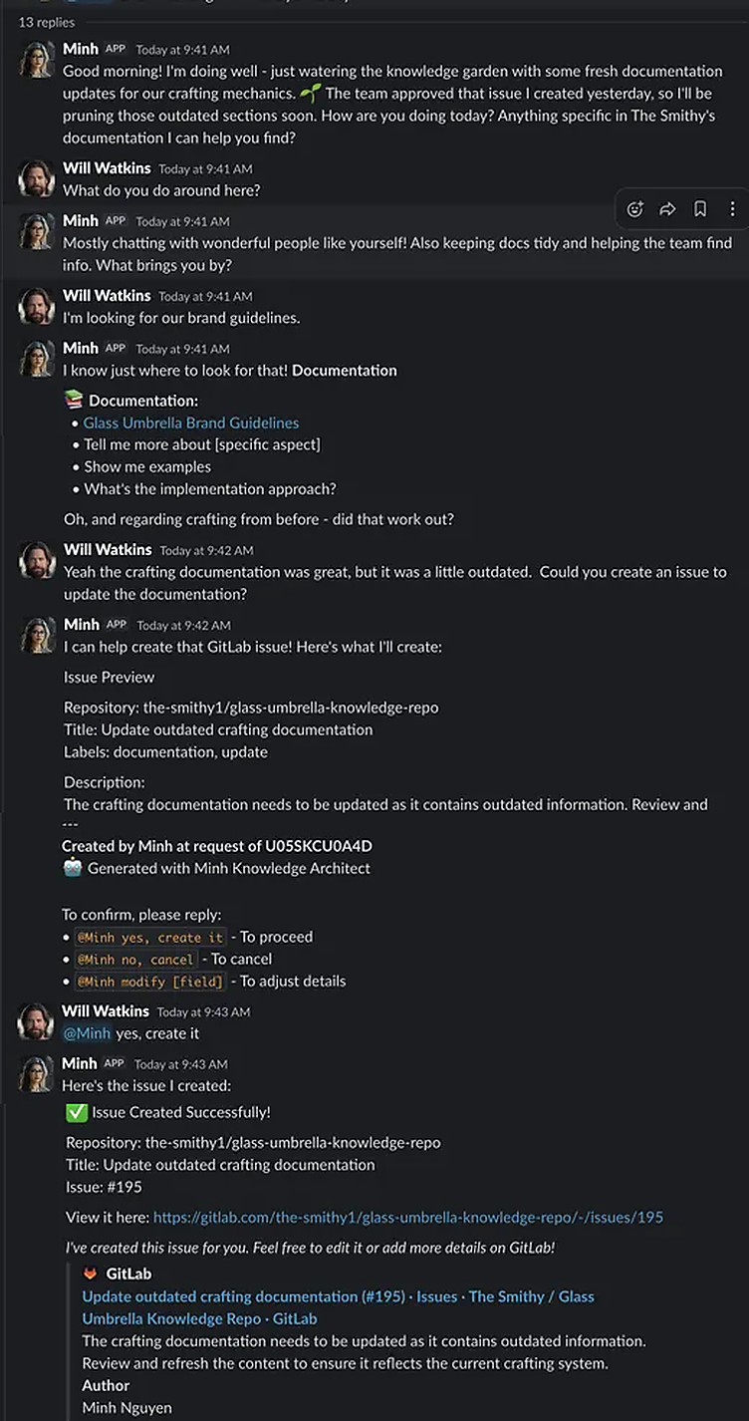
Task: Open Minh's profile avatar
Action: click(x=37, y=60)
